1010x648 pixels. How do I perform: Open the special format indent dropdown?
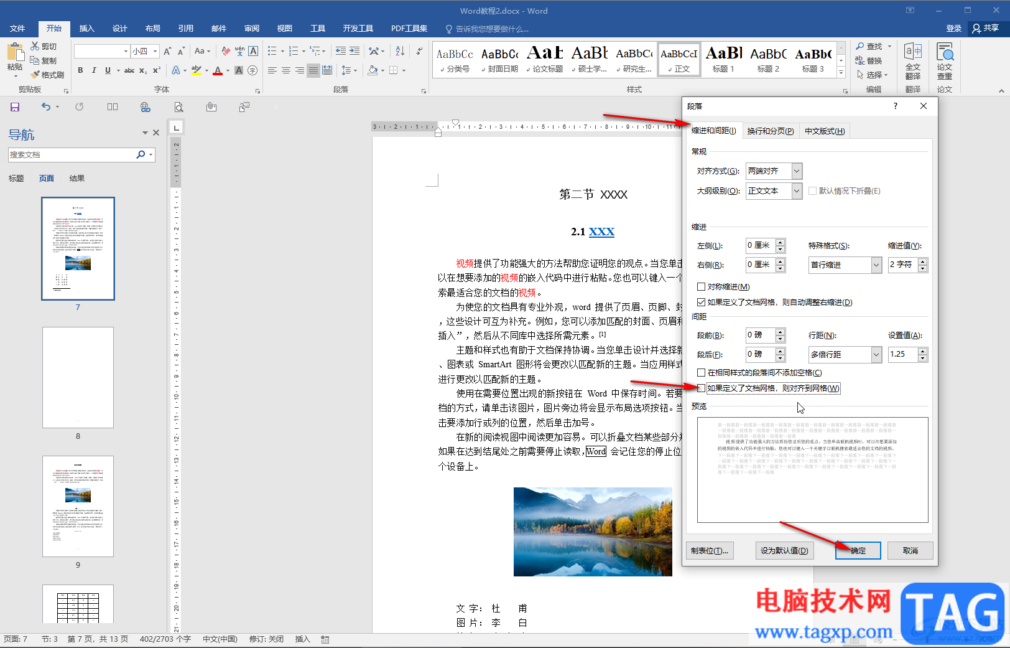876,265
